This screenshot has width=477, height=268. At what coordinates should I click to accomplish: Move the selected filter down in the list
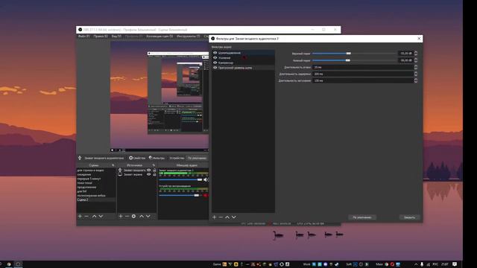[x=233, y=217]
